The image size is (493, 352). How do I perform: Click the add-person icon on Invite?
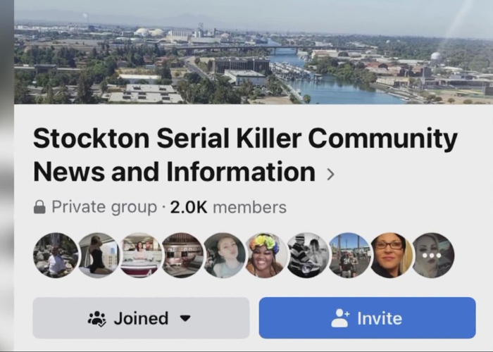coord(340,318)
